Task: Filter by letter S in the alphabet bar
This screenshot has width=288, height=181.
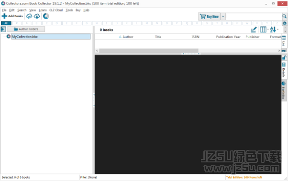Action: (207, 23)
